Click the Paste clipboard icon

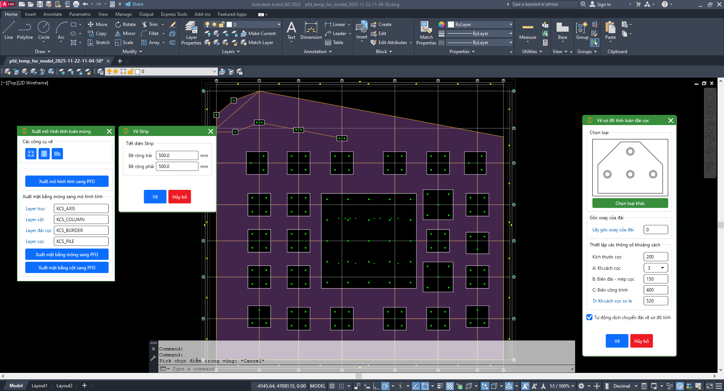[610, 30]
